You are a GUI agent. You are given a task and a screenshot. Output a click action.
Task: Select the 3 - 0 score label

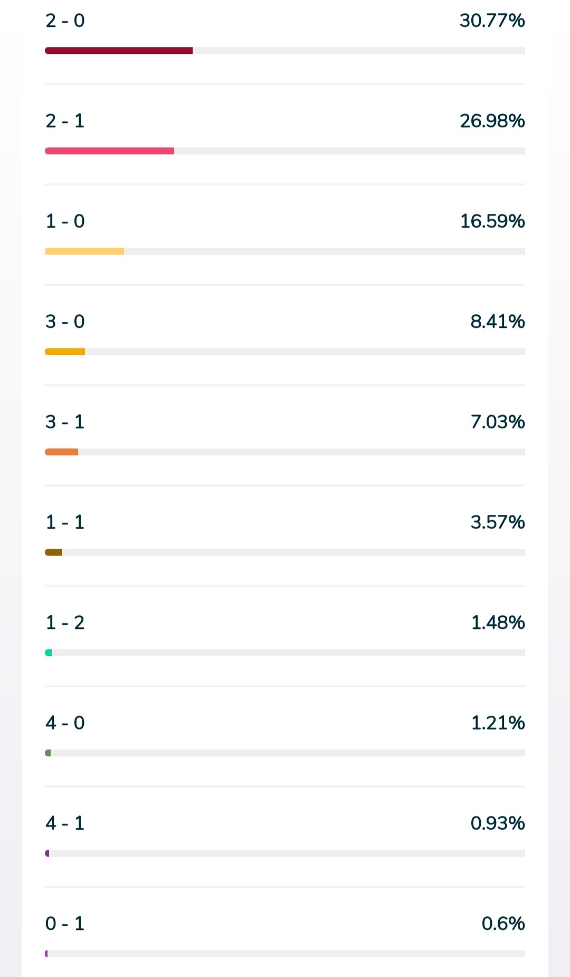click(x=65, y=322)
